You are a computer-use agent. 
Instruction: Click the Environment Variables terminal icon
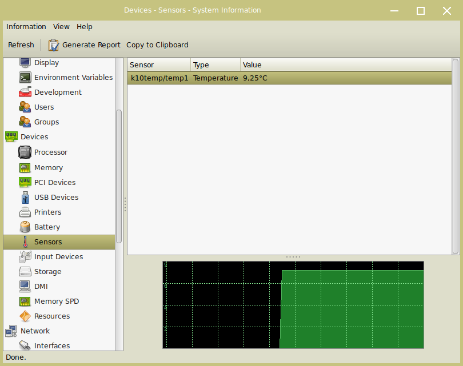25,77
